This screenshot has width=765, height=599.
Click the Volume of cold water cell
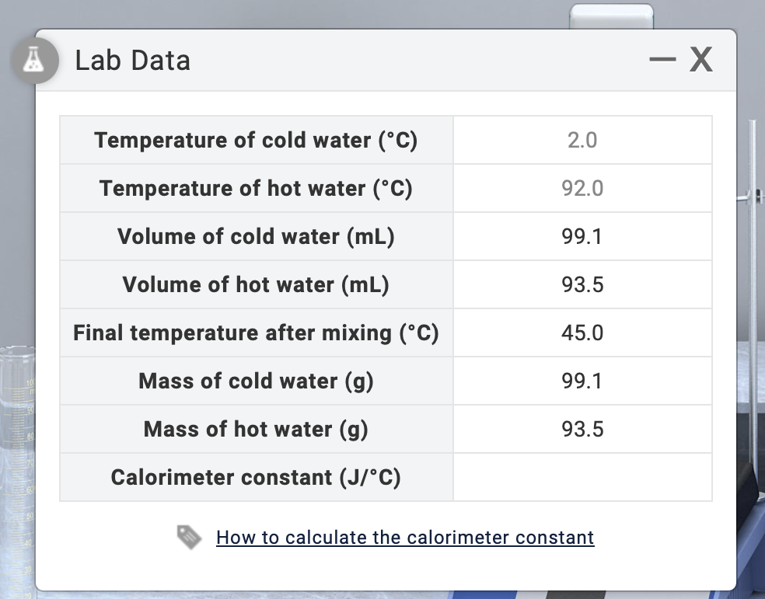click(x=582, y=236)
